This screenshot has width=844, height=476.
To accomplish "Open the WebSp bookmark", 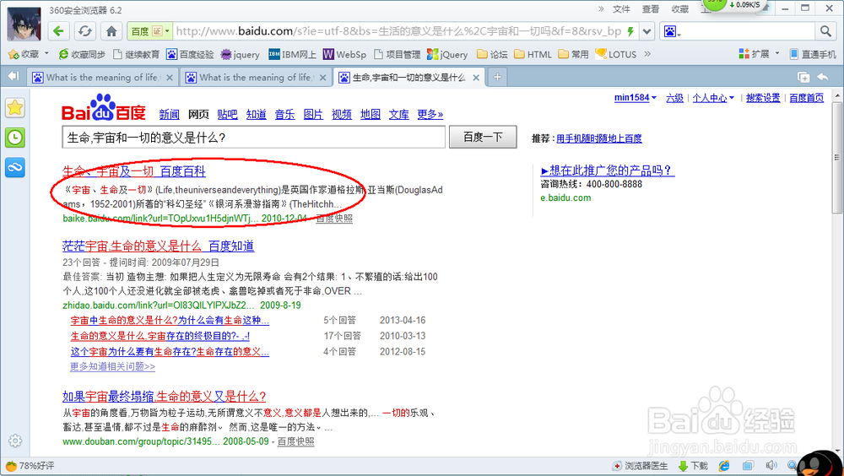I will [x=344, y=54].
